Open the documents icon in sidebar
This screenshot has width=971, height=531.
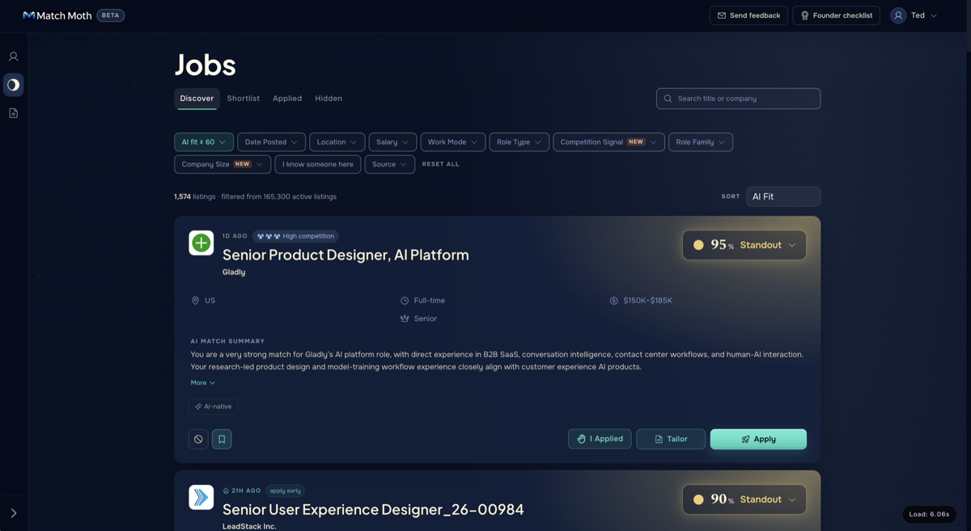point(13,113)
